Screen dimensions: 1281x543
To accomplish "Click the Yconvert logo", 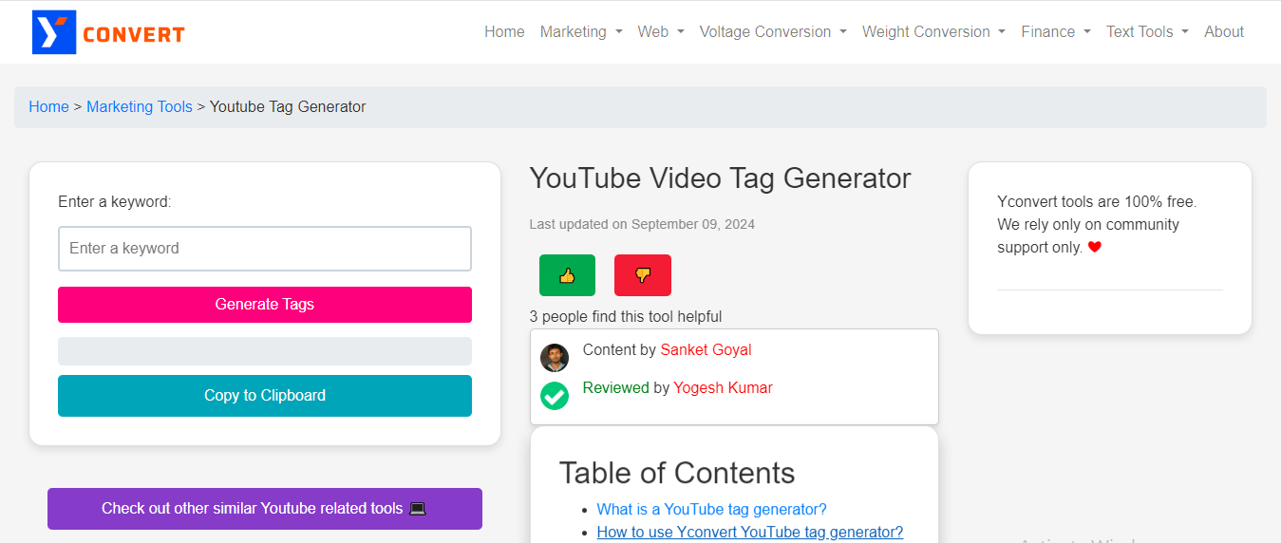I will 108,32.
